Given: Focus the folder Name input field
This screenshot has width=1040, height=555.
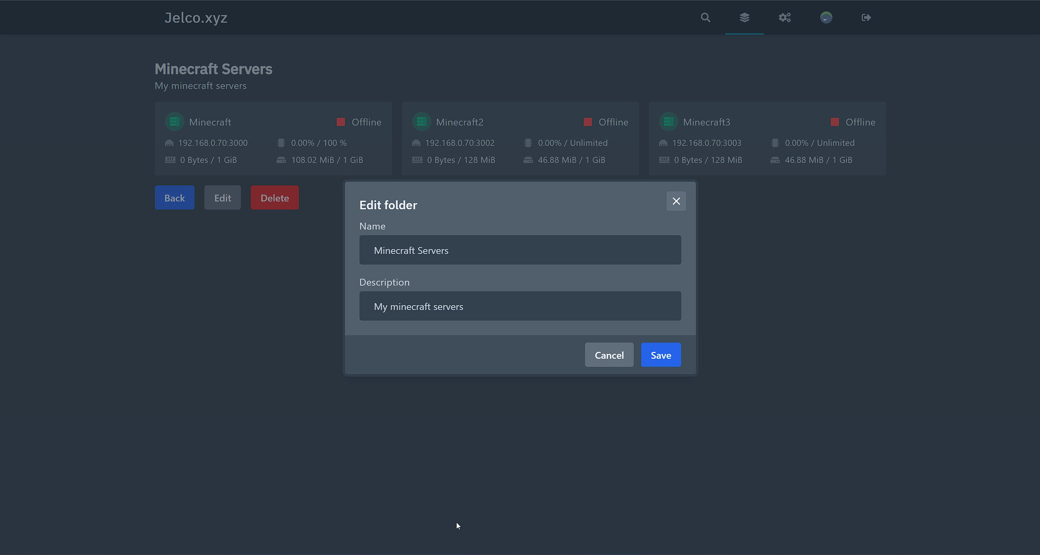Looking at the screenshot, I should click(520, 250).
